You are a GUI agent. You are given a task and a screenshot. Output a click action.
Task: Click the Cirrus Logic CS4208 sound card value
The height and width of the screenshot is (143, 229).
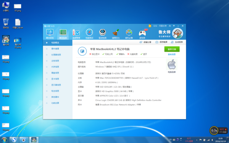[x=128, y=100]
